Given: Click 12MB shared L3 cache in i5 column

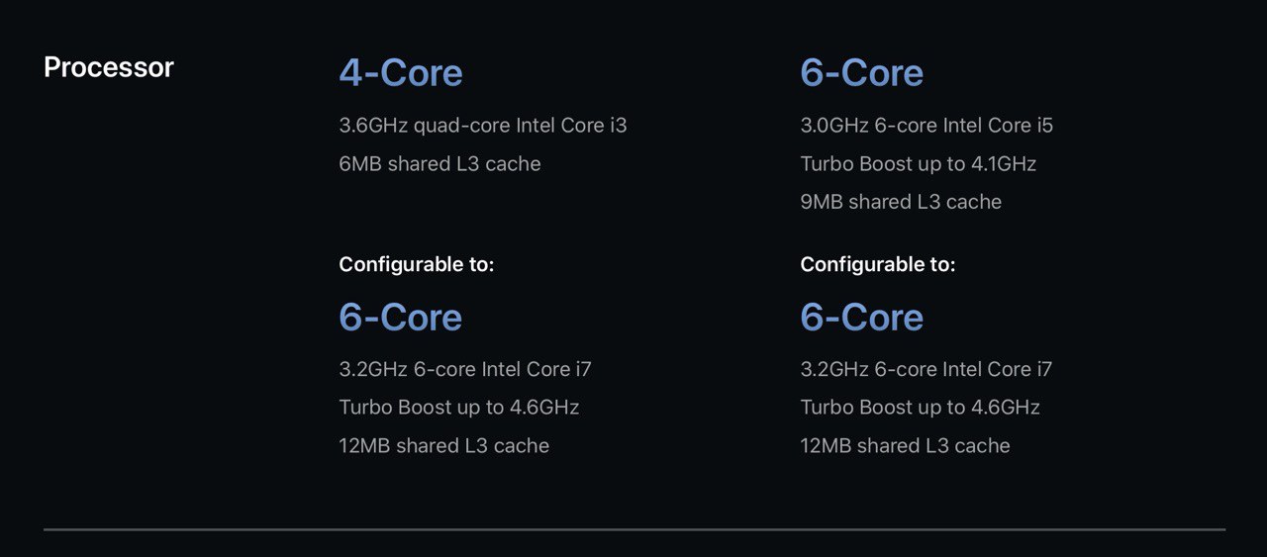Looking at the screenshot, I should click(905, 446).
